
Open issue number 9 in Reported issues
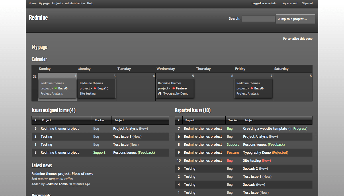[x=179, y=153]
